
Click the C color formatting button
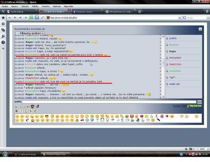(x=35, y=111)
